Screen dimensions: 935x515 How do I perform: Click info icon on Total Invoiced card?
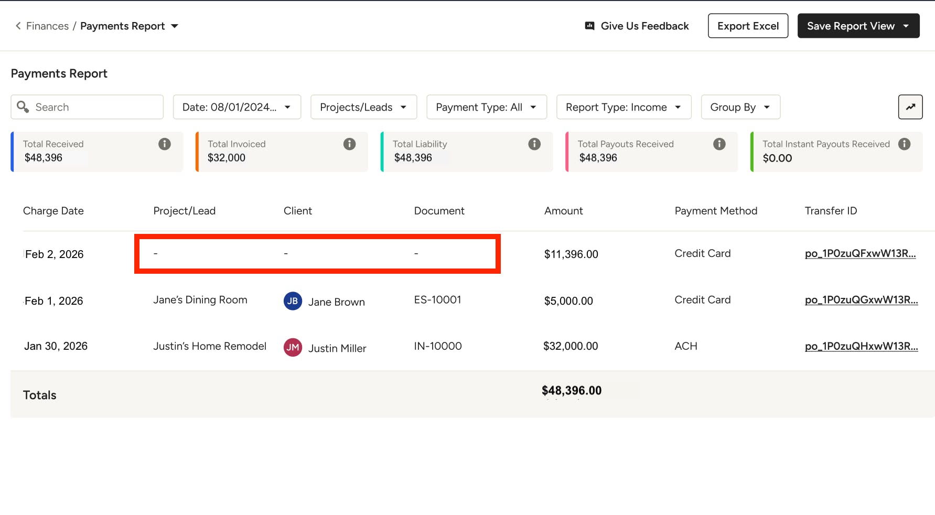(350, 144)
